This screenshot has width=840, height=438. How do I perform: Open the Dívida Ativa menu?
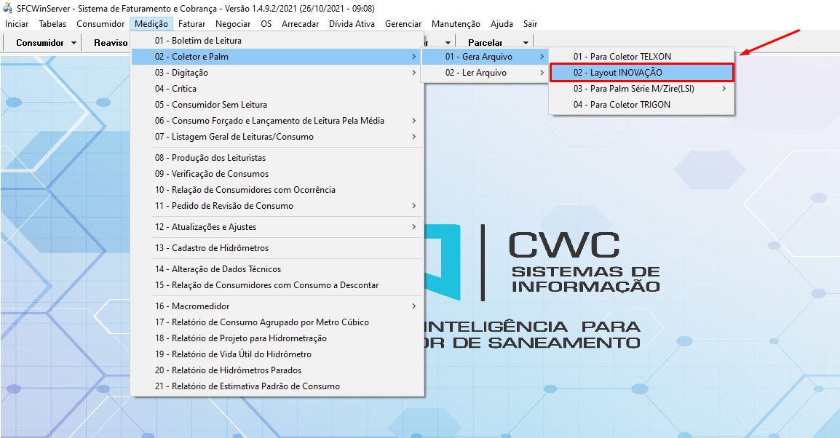(352, 24)
